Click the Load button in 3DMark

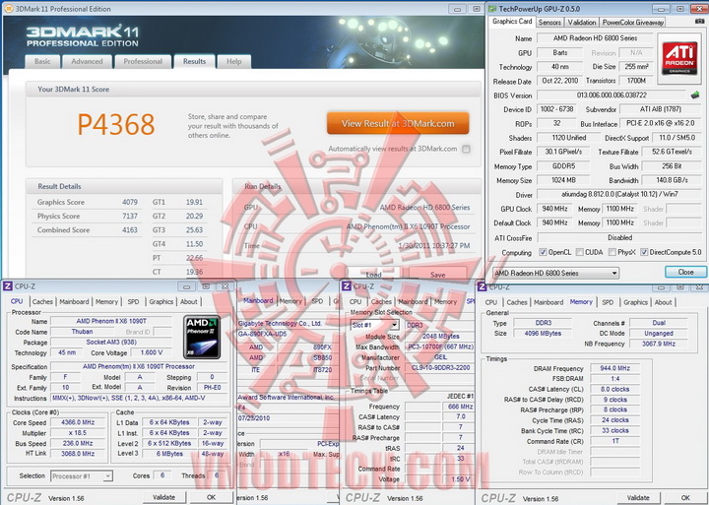coord(373,275)
